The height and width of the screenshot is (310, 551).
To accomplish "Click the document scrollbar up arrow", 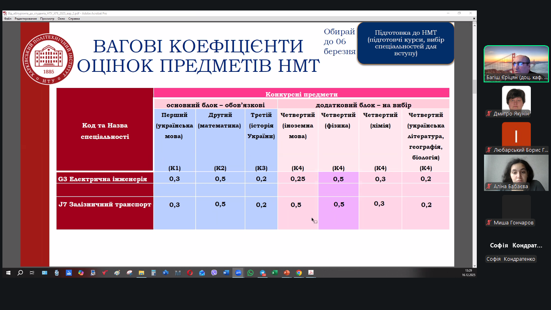I will coord(474,25).
